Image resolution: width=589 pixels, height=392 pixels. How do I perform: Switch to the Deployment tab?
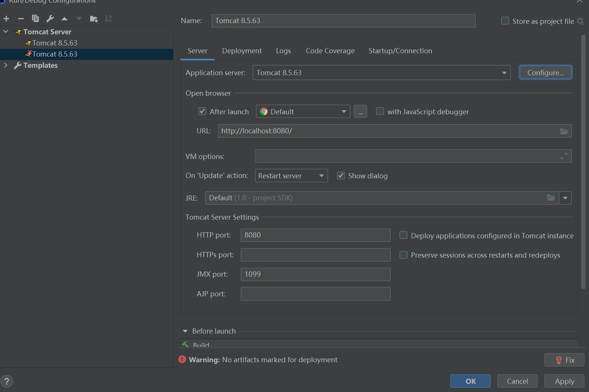[x=242, y=51]
